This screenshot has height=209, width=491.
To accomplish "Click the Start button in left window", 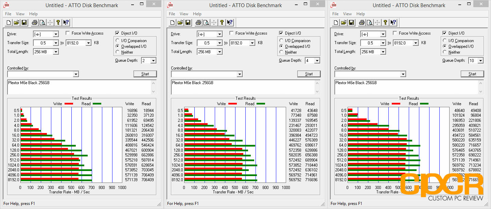I will click(145, 74).
